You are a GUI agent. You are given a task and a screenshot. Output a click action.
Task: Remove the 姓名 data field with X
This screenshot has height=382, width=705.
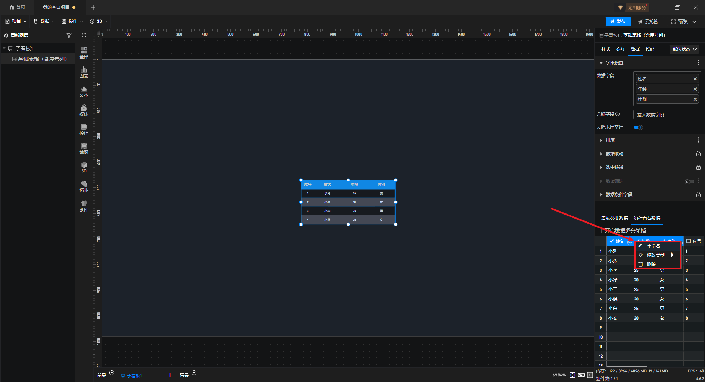pos(695,79)
